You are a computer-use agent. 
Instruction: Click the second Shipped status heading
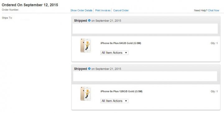[81, 69]
